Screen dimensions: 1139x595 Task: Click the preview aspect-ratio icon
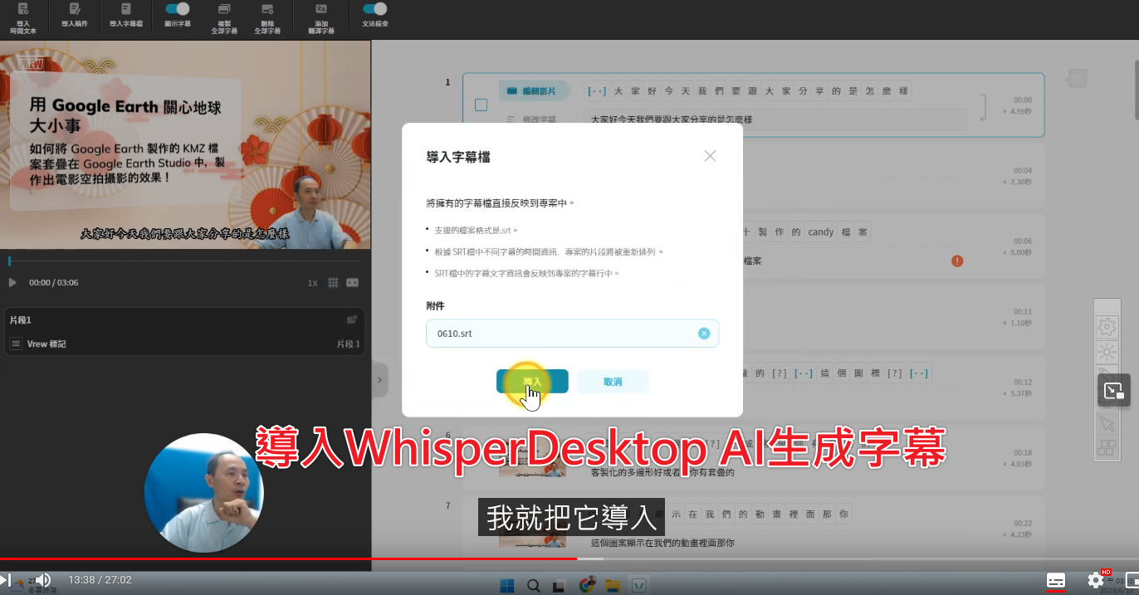353,283
